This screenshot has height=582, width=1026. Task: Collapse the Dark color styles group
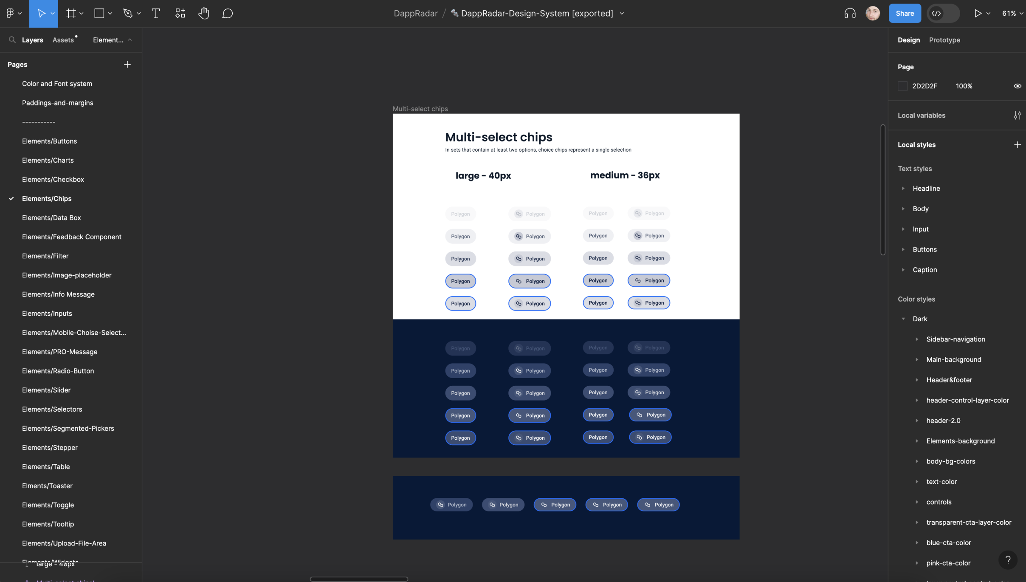[903, 319]
